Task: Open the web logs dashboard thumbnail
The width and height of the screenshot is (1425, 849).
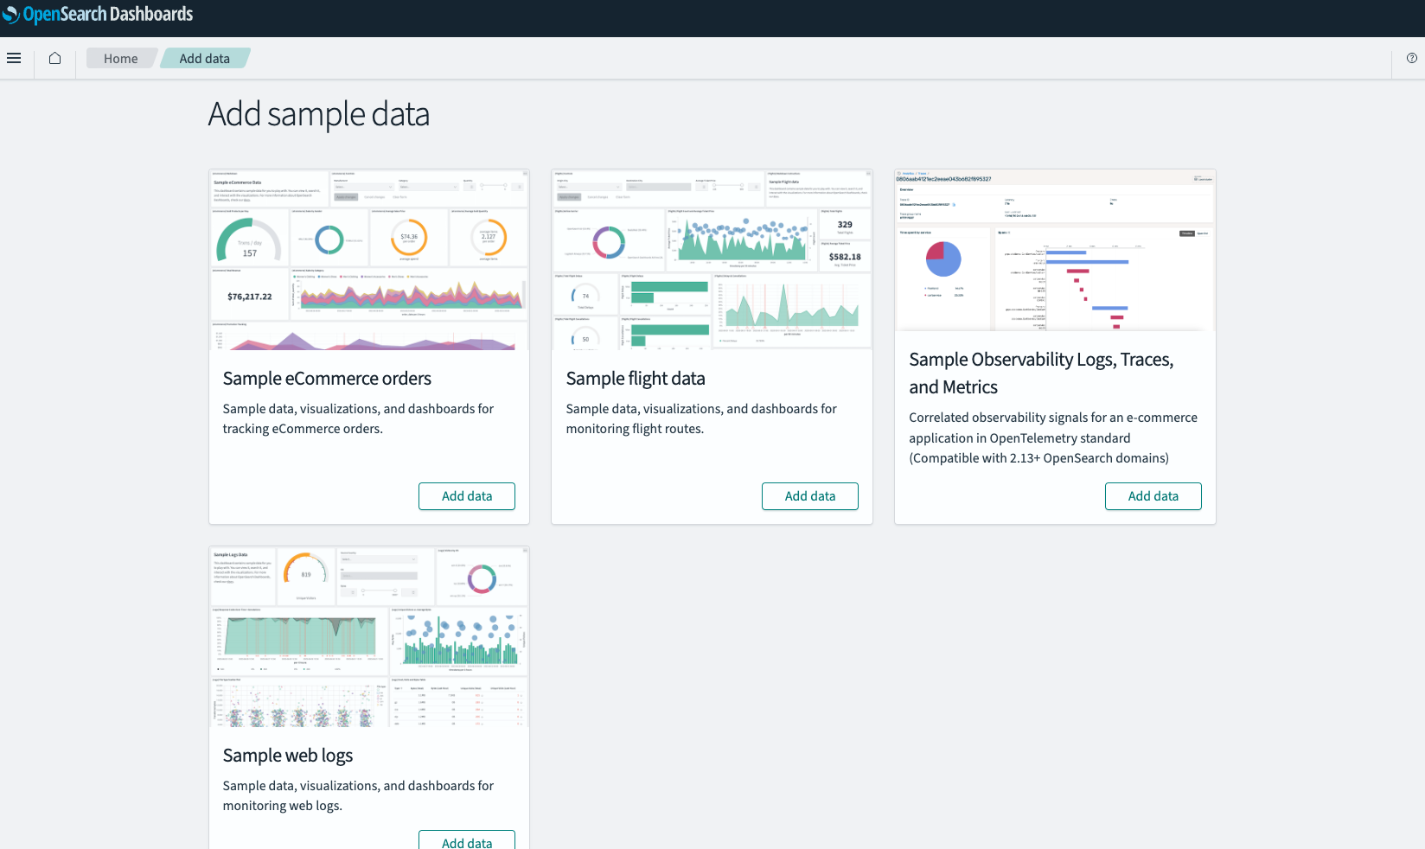Action: (369, 636)
